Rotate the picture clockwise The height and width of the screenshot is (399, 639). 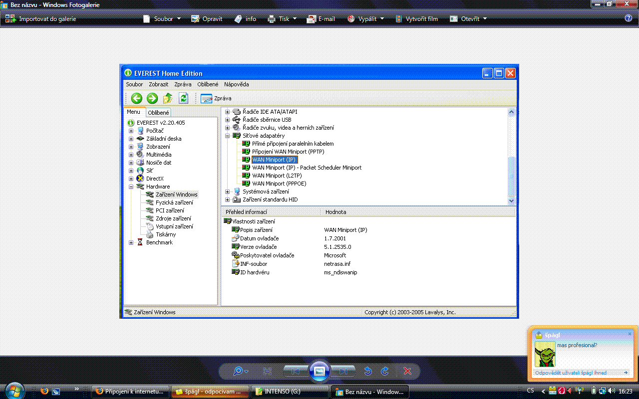(x=385, y=371)
